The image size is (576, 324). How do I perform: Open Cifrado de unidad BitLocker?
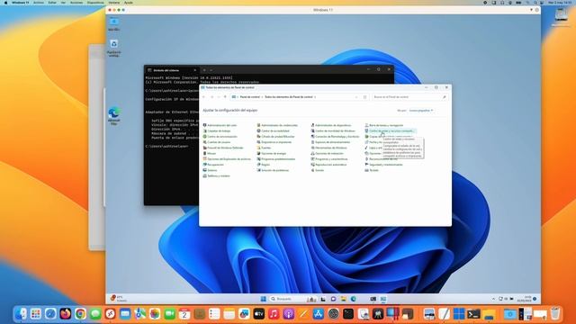point(275,136)
